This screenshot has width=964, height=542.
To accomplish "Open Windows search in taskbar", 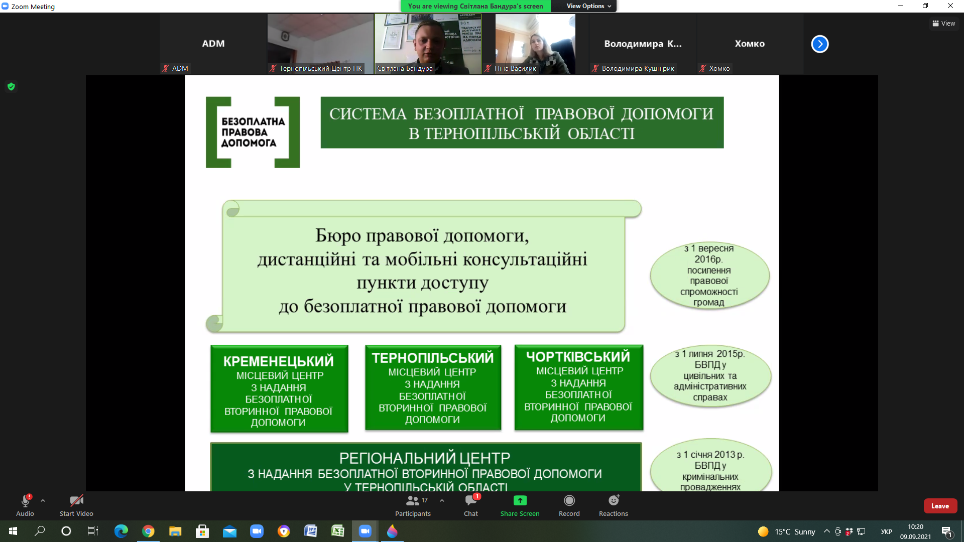I will point(40,531).
